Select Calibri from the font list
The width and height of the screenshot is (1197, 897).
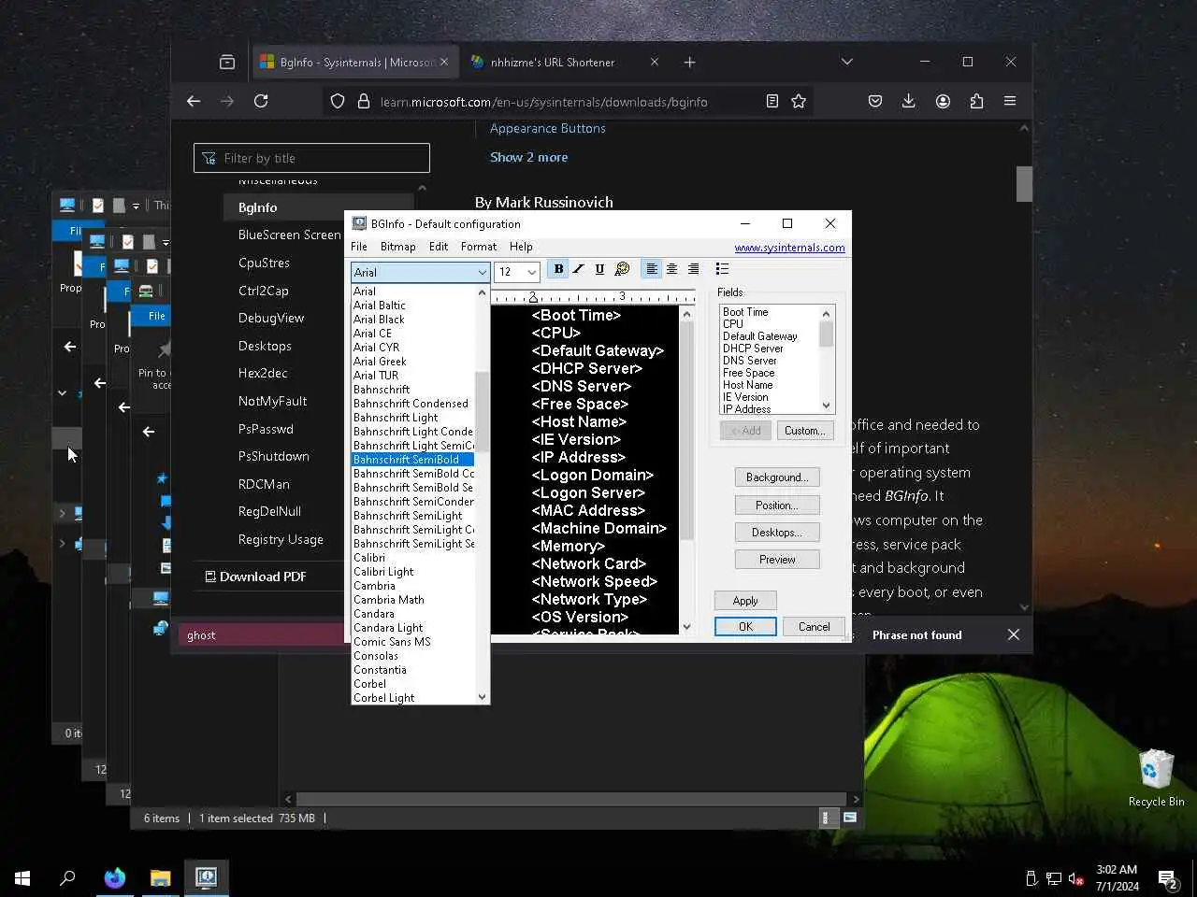pyautogui.click(x=412, y=558)
